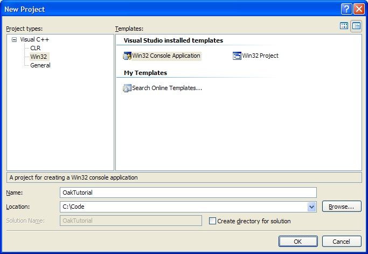This screenshot has width=368, height=254.
Task: Select the Win32 Project template icon
Action: (x=237, y=56)
